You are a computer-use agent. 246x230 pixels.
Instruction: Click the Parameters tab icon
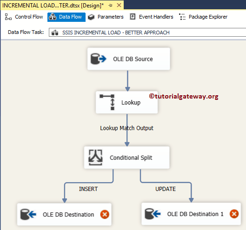[91, 17]
